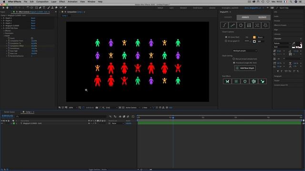This screenshot has height=171, width=305.
Task: Open the resolution Full dropdown
Action: (x=112, y=108)
